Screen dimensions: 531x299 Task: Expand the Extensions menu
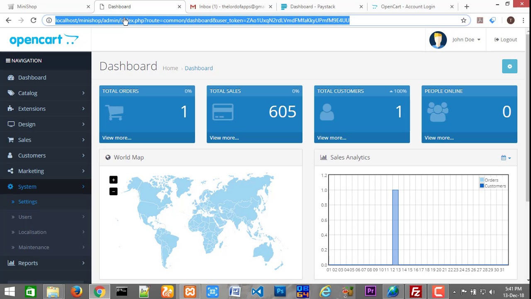[83, 109]
